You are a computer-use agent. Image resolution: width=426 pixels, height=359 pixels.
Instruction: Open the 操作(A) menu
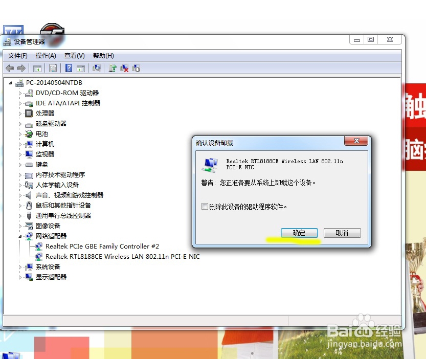[46, 56]
